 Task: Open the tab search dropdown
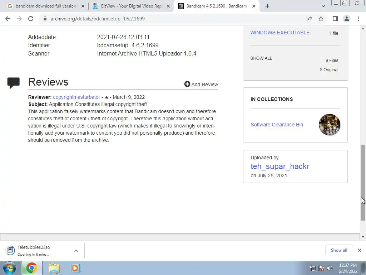(x=323, y=6)
